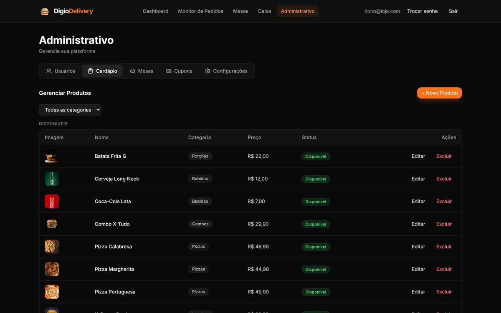Click the Cardápio clipboard icon
This screenshot has width=501, height=313.
pyautogui.click(x=91, y=71)
